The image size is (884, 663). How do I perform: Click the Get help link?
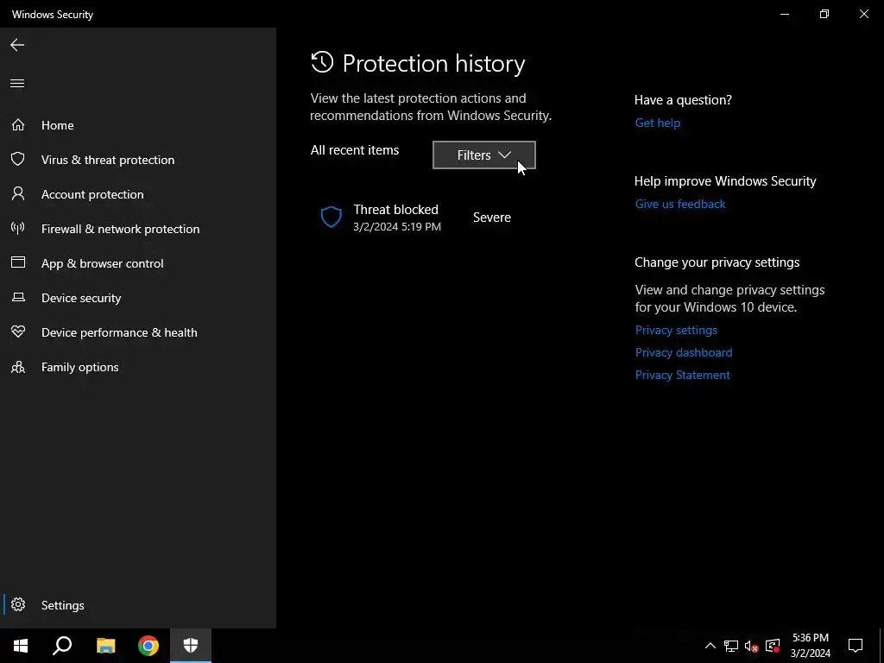click(657, 123)
